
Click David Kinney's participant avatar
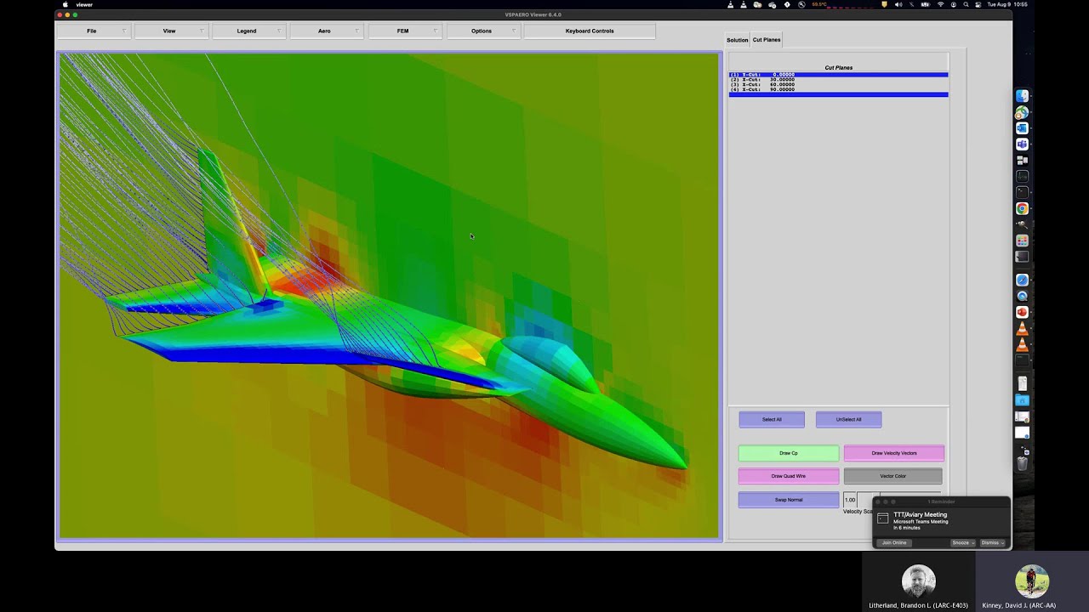tap(1032, 581)
